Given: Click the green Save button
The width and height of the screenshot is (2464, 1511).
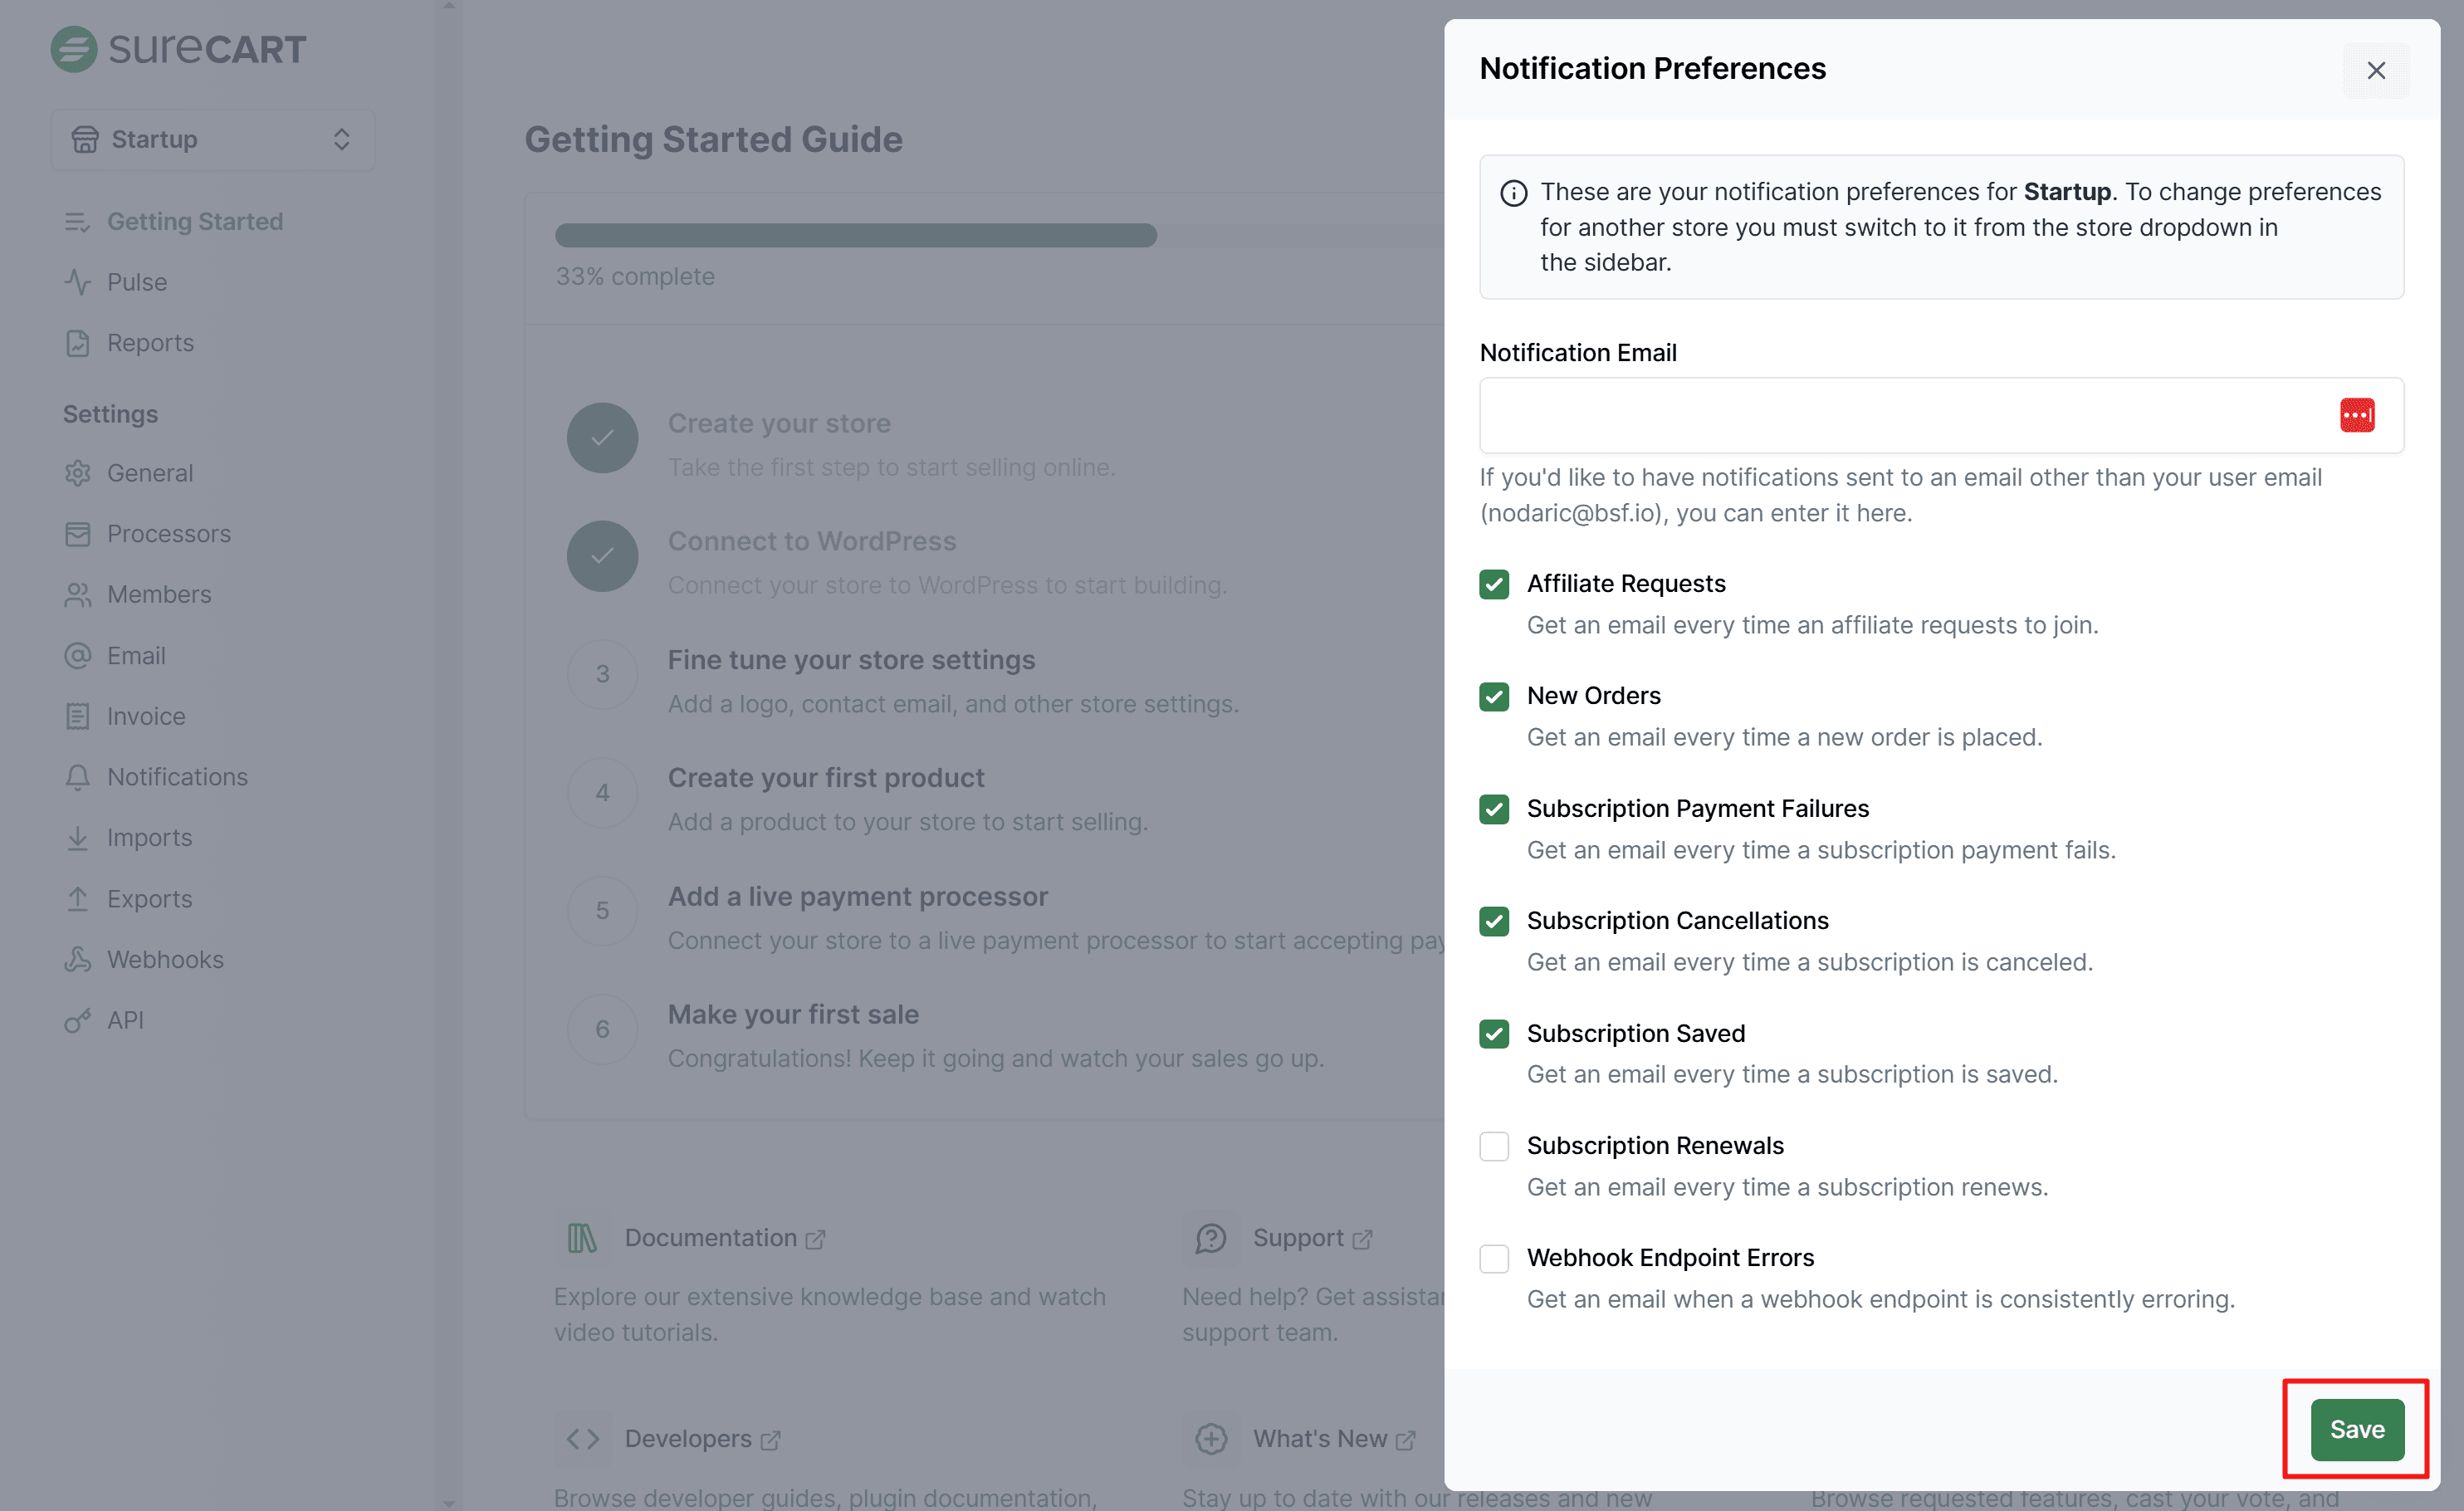Looking at the screenshot, I should tap(2356, 1429).
